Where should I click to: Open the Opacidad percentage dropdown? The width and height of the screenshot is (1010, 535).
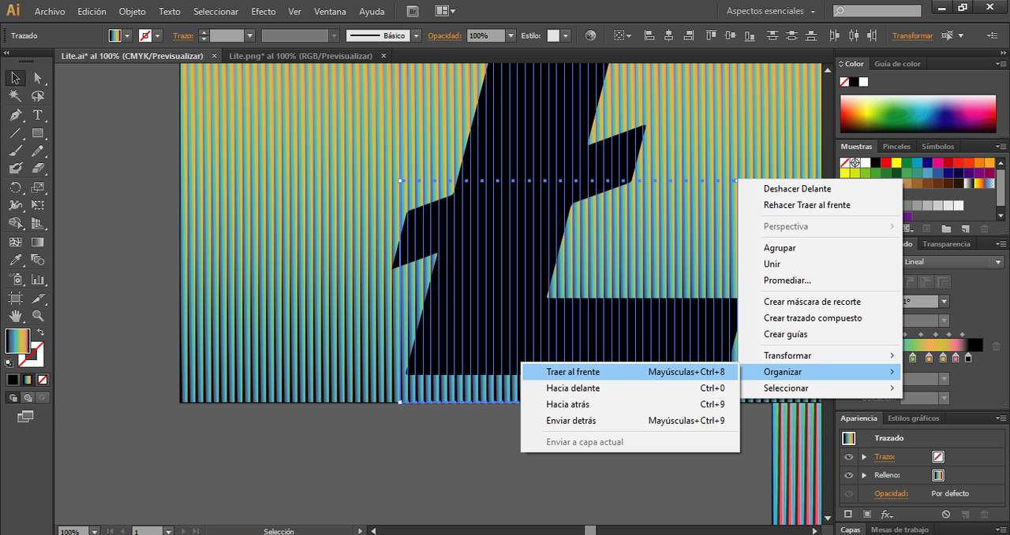511,36
